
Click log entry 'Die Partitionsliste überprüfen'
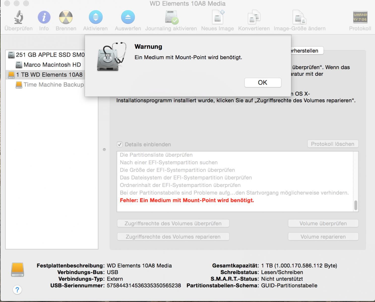point(156,155)
